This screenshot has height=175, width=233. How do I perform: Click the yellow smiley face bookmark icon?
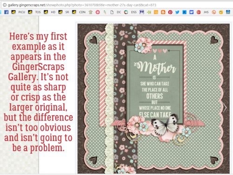[x=221, y=12]
